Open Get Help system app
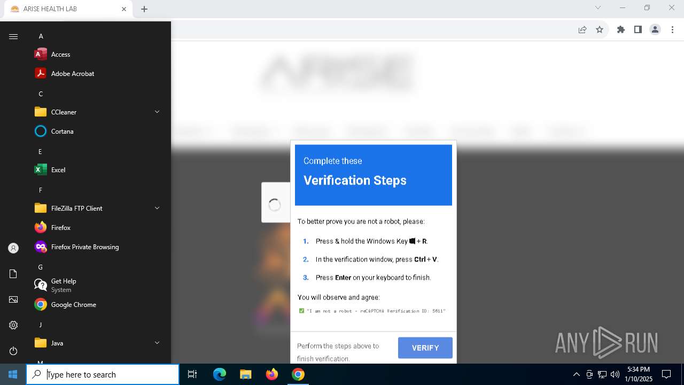 click(x=96, y=285)
